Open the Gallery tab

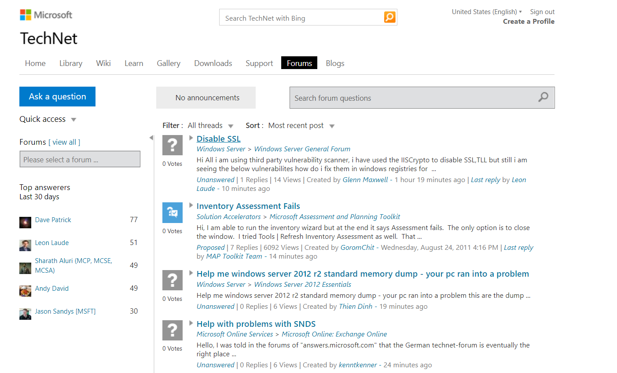[169, 63]
